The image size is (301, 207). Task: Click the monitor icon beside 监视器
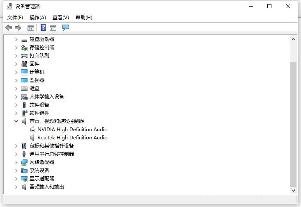pos(24,80)
